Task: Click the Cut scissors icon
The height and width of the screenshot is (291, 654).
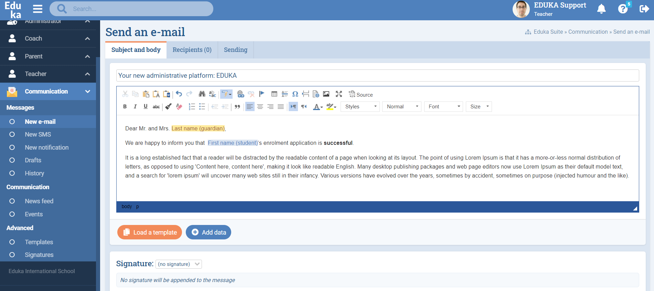Action: pyautogui.click(x=125, y=94)
